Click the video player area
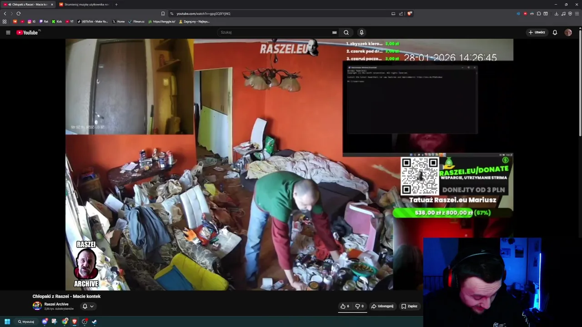 click(x=289, y=164)
